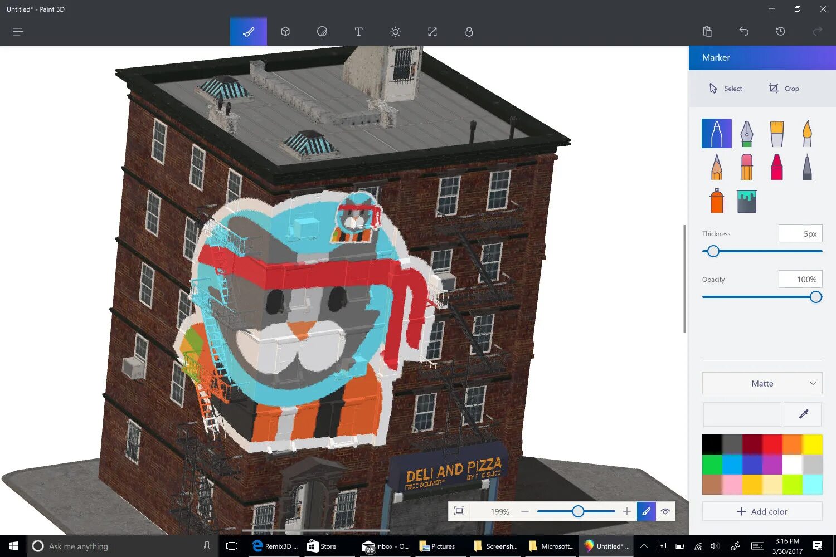Activate the microphone in the search bar
This screenshot has height=557, width=836.
tap(207, 546)
